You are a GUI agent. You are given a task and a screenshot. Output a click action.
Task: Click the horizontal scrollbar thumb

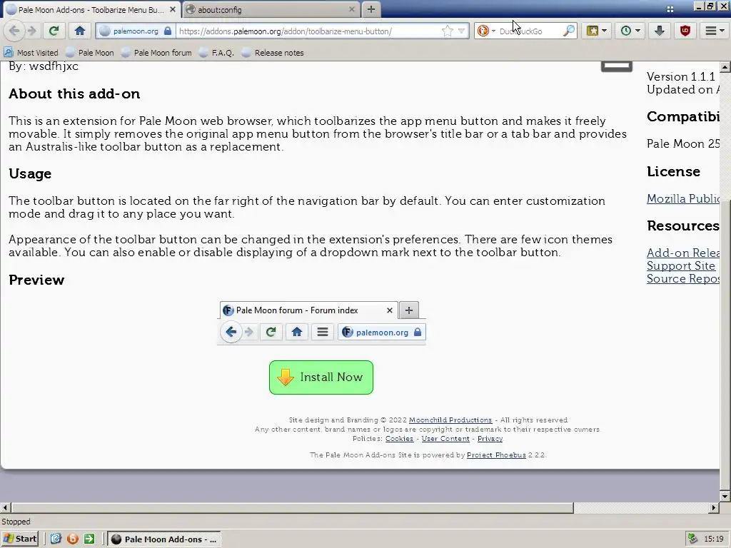[x=292, y=507]
